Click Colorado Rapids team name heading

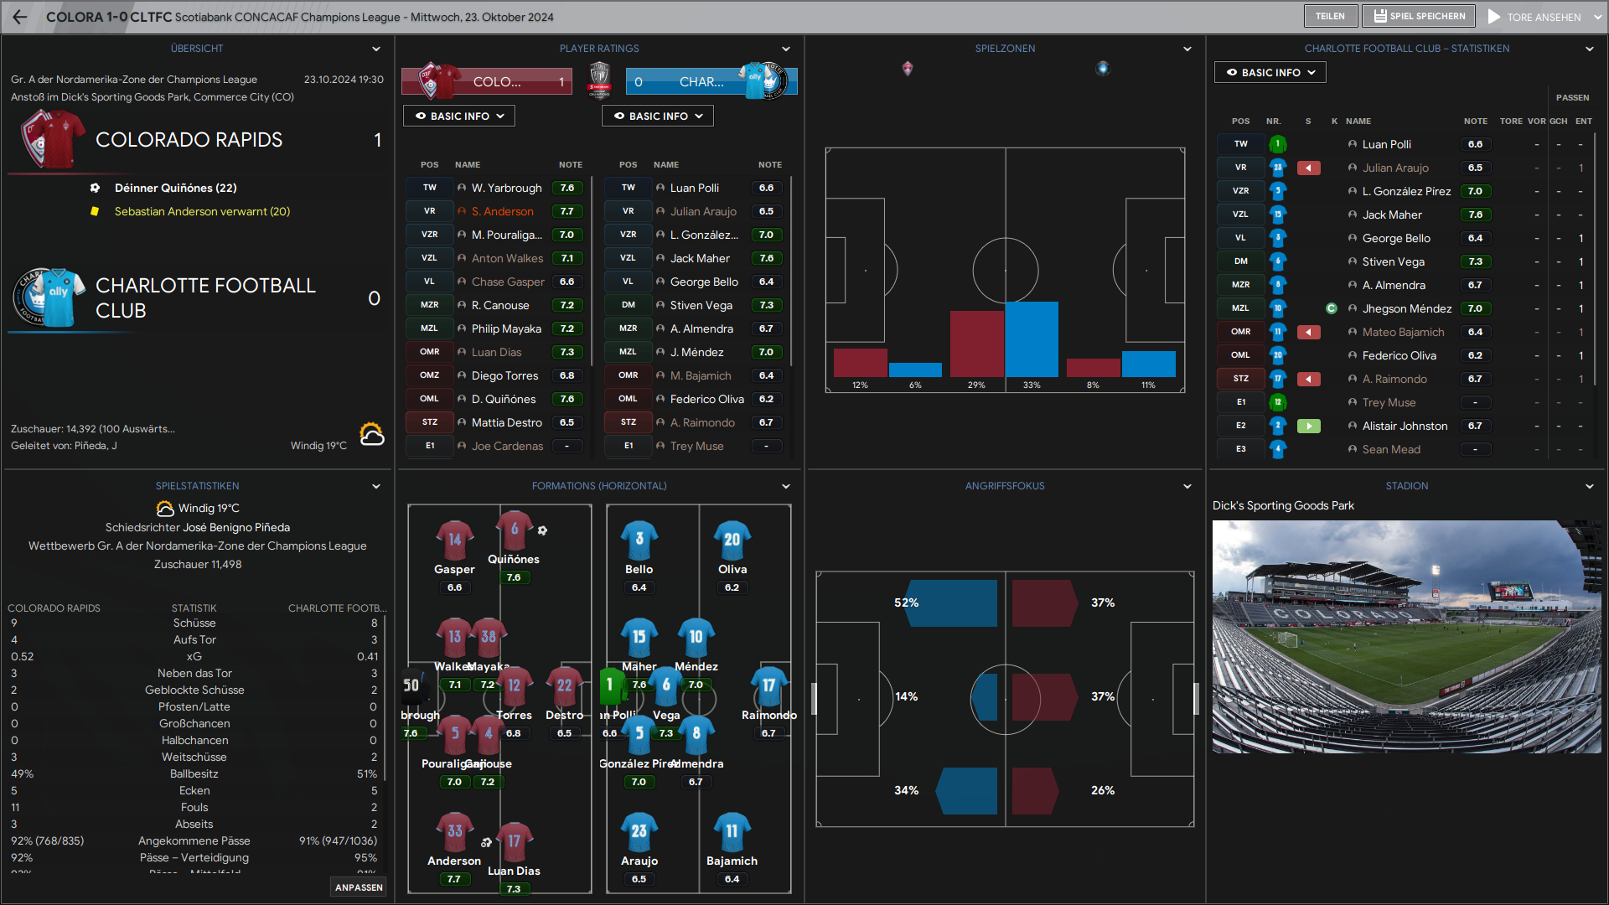(189, 140)
